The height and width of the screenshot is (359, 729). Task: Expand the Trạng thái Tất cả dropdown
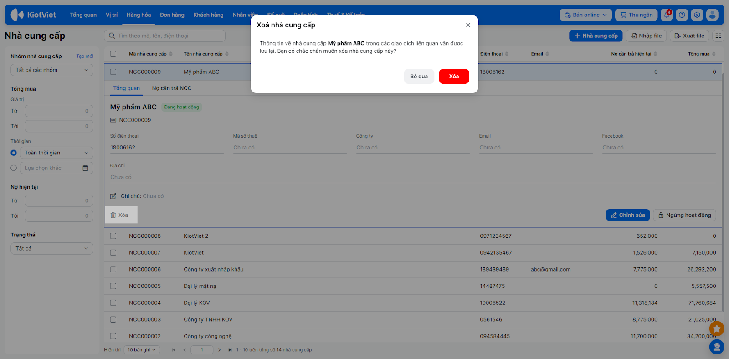[52, 249]
